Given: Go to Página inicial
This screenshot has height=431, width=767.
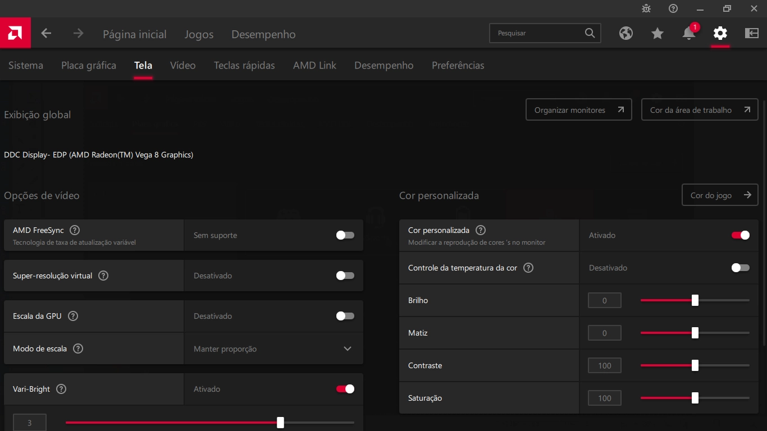Looking at the screenshot, I should [x=135, y=34].
